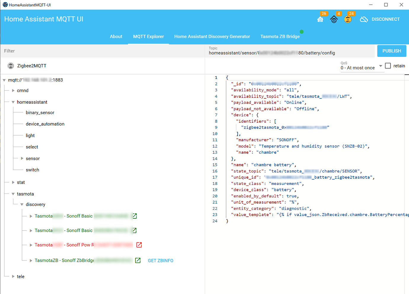
Task: Collapse the discovery node
Action: coord(22,204)
